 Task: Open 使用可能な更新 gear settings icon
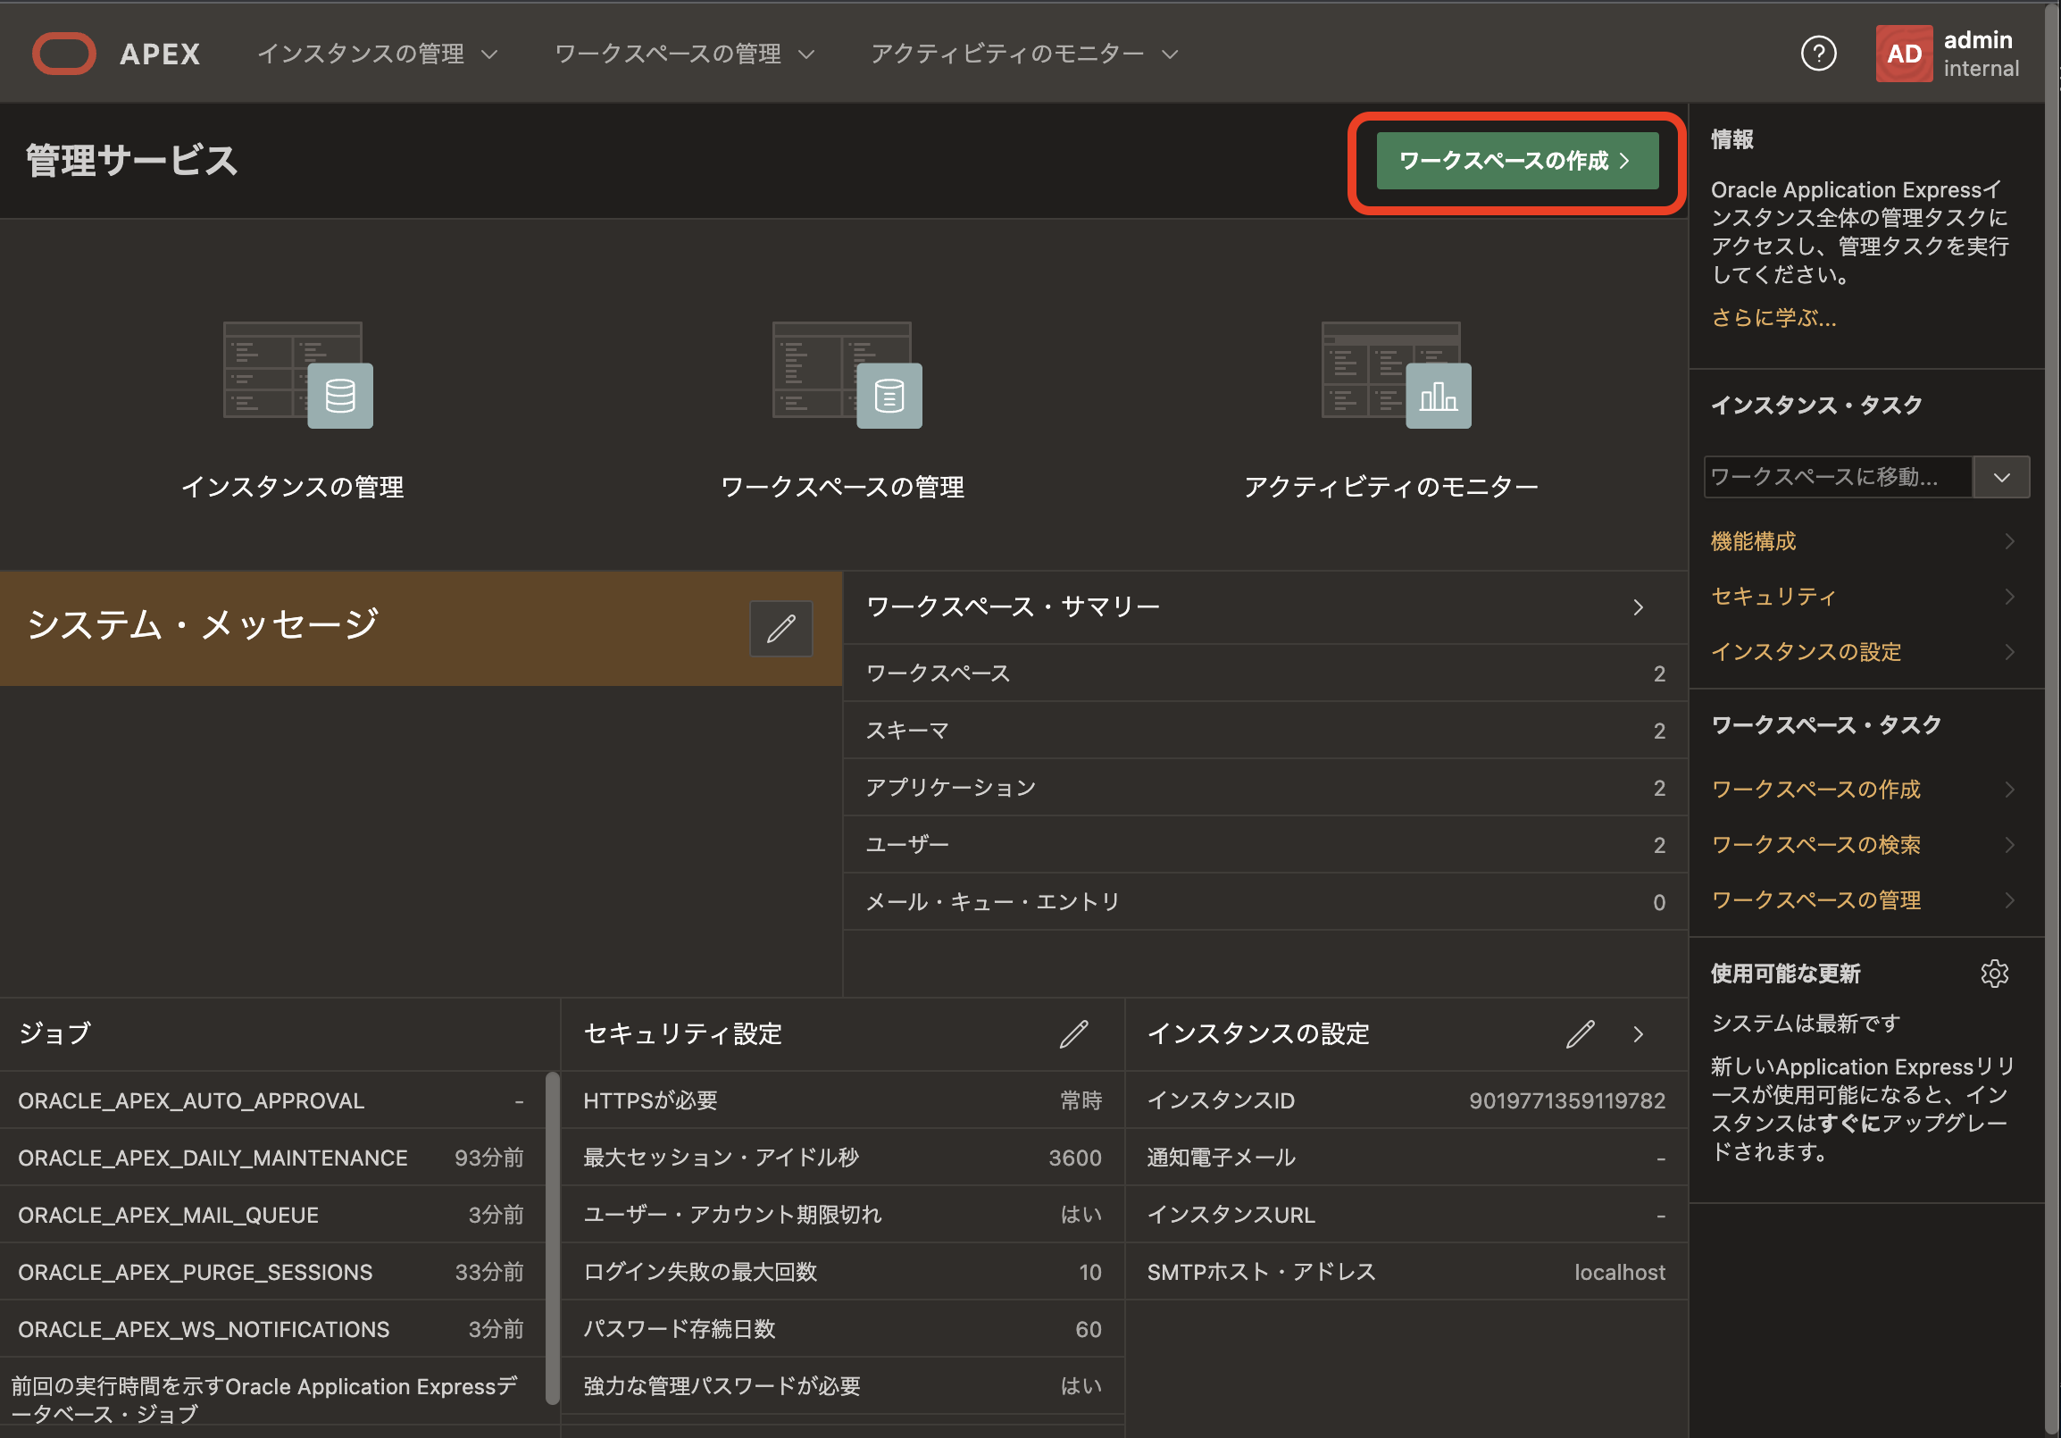1994,974
